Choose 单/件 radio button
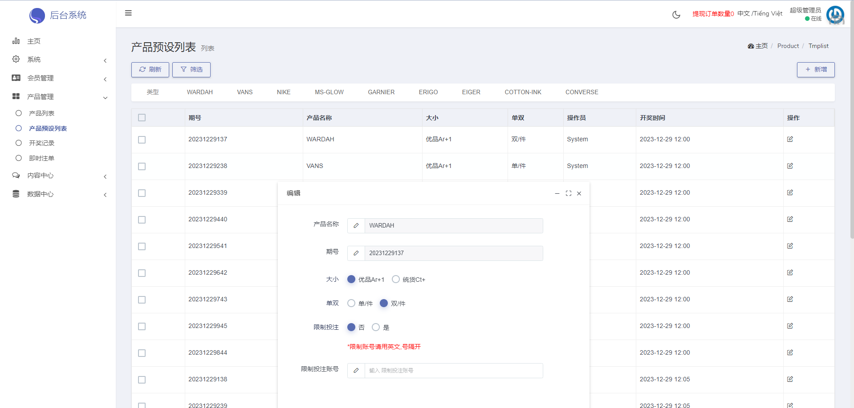 351,303
